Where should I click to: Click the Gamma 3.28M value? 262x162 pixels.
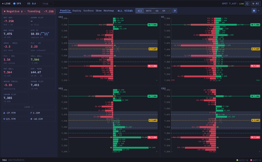42,113
